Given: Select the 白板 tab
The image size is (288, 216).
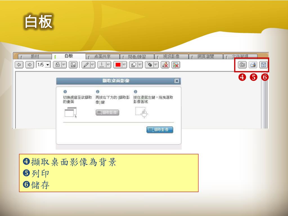Looking at the screenshot, I should 69,56.
